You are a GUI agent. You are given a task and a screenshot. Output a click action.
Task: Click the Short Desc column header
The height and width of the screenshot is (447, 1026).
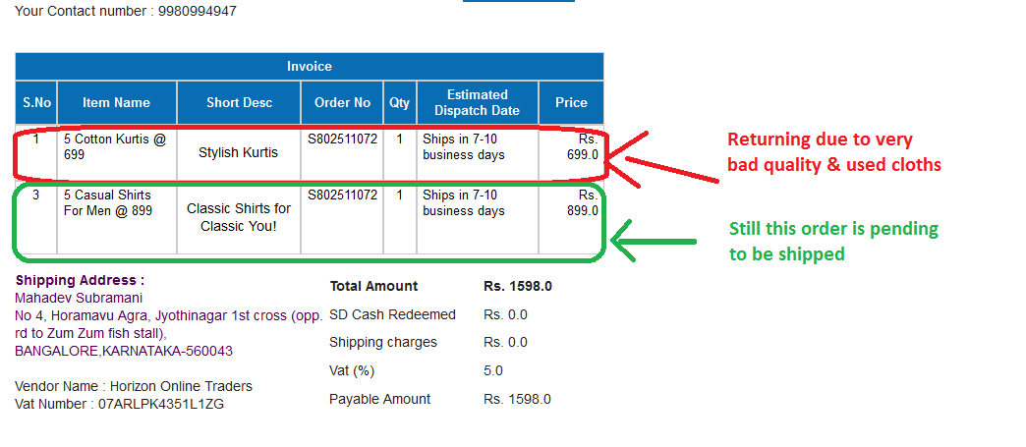click(239, 102)
